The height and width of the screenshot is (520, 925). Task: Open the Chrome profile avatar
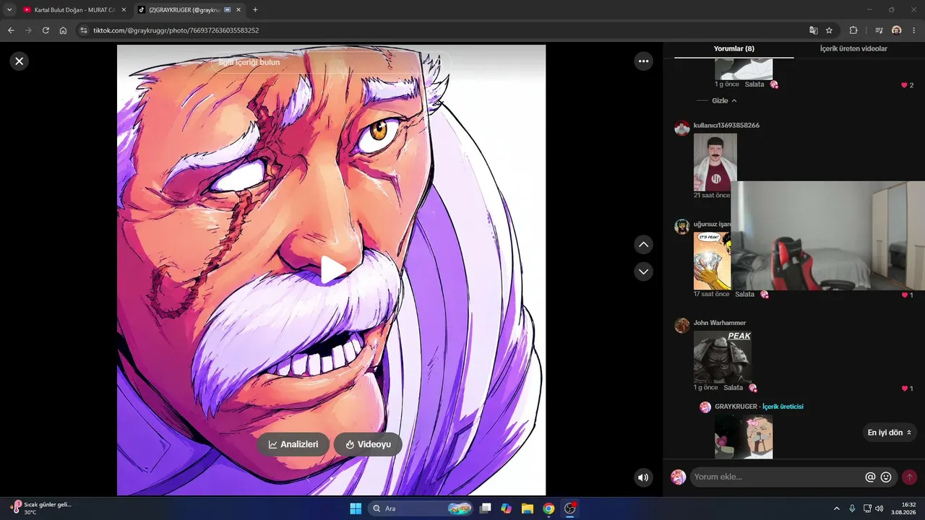pyautogui.click(x=897, y=30)
